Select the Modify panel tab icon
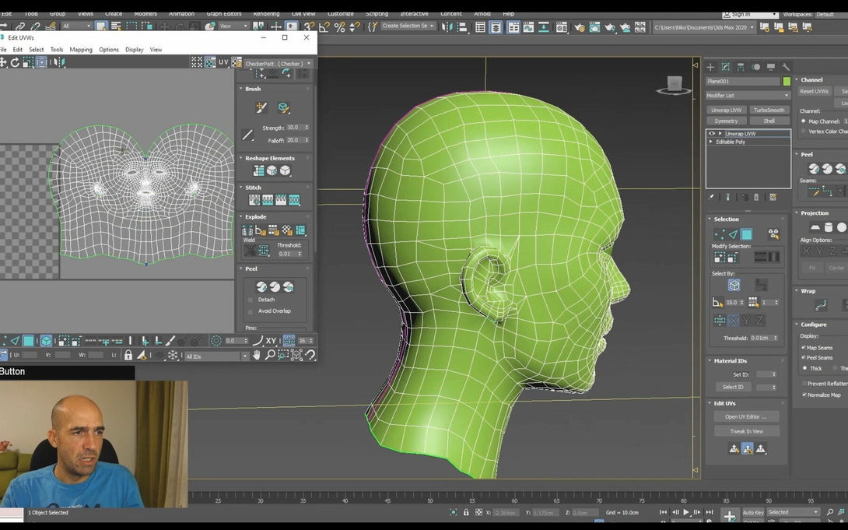This screenshot has height=530, width=848. click(x=725, y=68)
